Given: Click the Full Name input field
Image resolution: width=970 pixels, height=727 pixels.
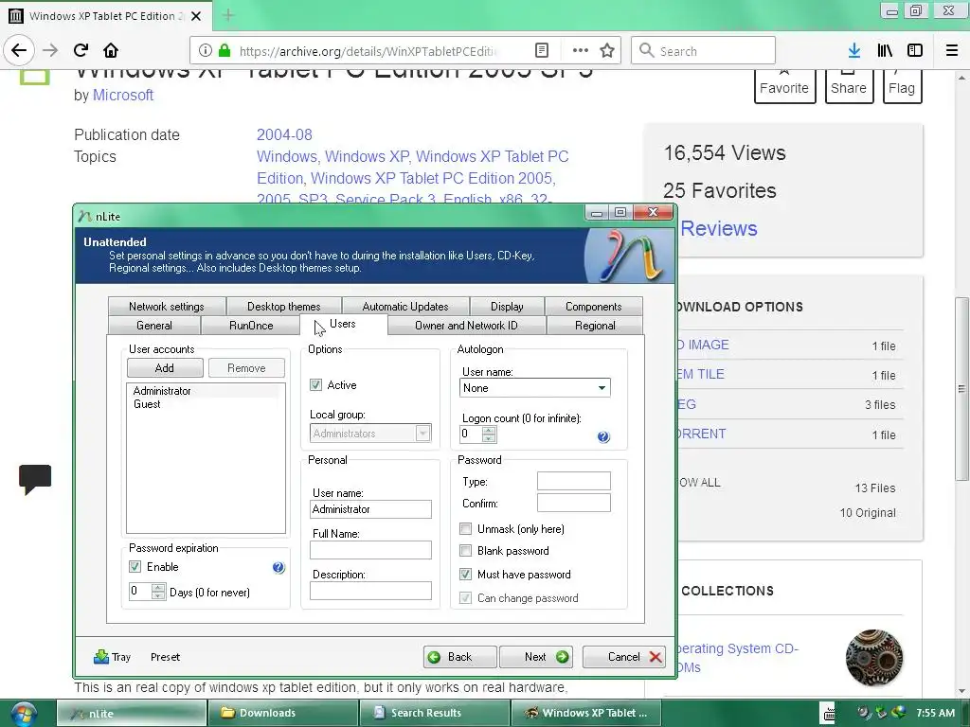Looking at the screenshot, I should pyautogui.click(x=370, y=550).
